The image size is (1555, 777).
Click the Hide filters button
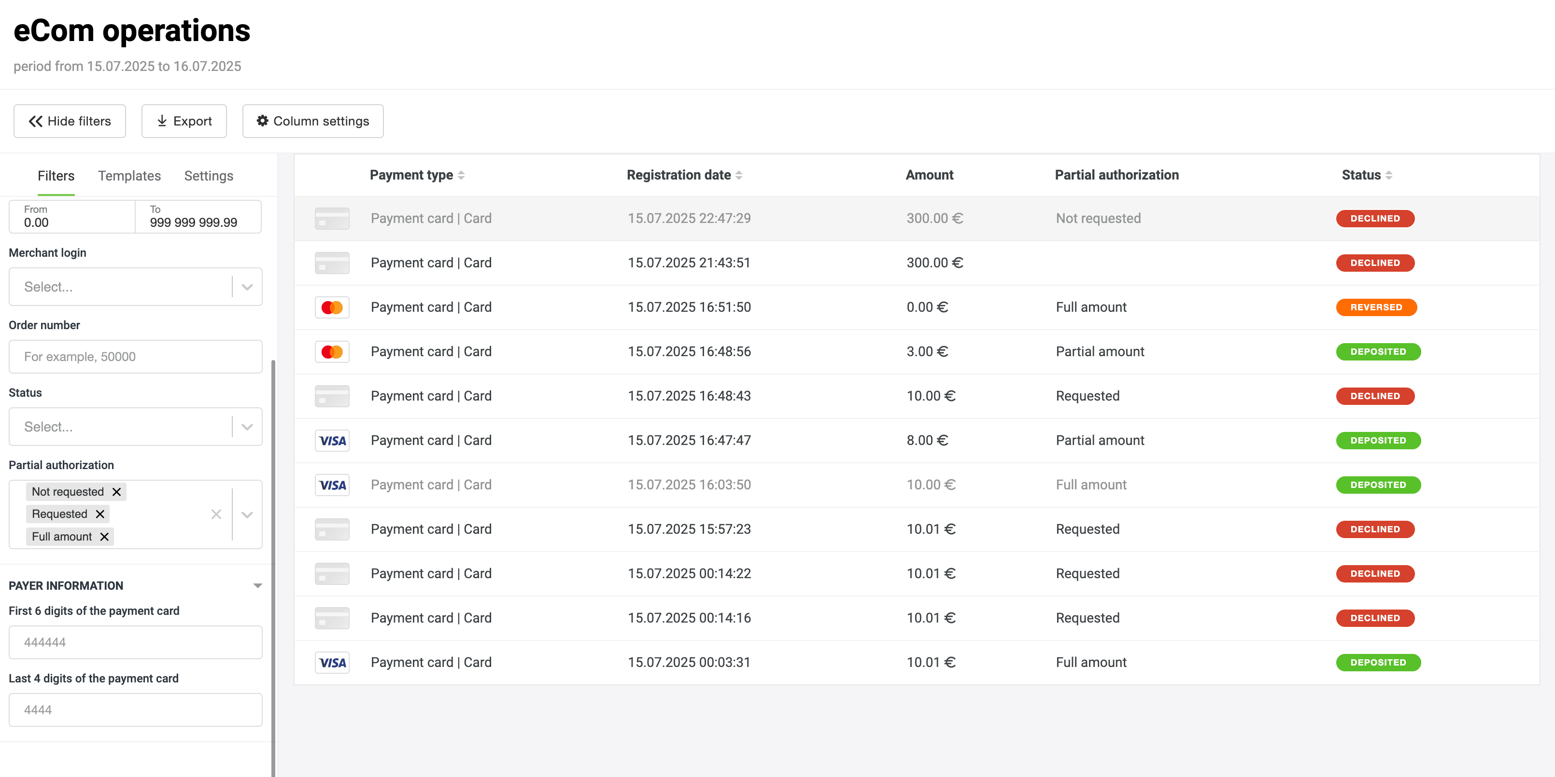coord(70,121)
